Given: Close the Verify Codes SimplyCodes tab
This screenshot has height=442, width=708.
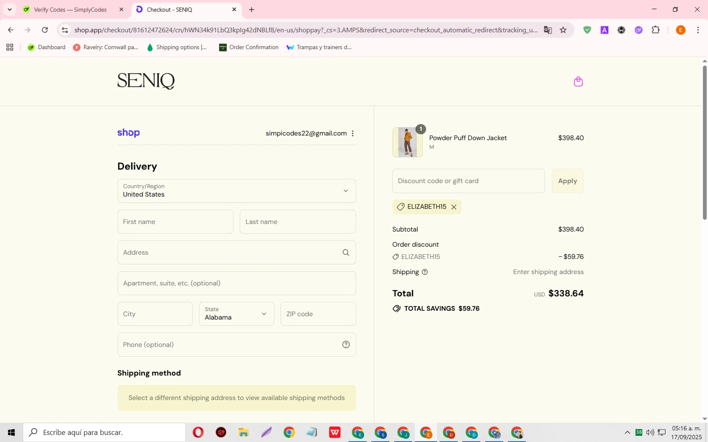Looking at the screenshot, I should point(121,9).
